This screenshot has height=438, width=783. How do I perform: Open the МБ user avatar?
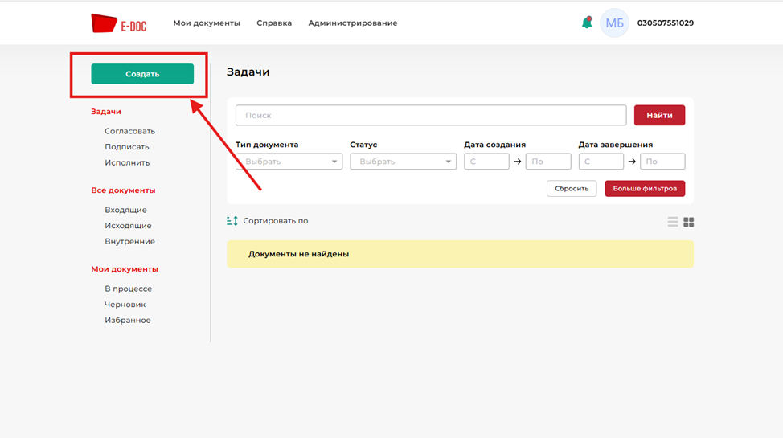click(614, 23)
